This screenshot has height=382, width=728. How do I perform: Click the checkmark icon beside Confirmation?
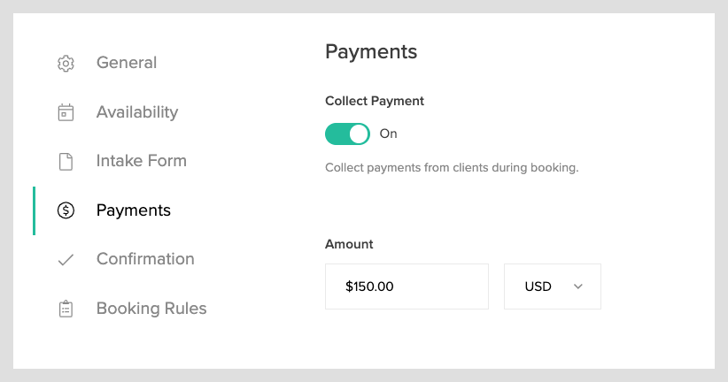66,260
